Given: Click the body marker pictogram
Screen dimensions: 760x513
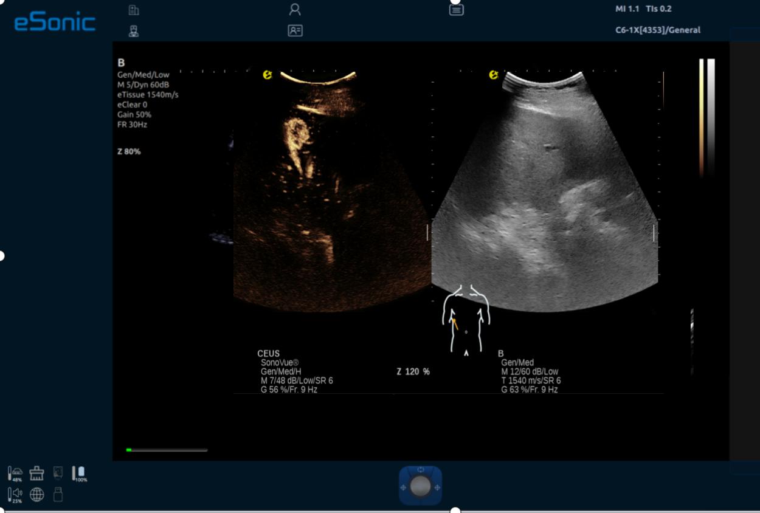Looking at the screenshot, I should click(x=466, y=318).
